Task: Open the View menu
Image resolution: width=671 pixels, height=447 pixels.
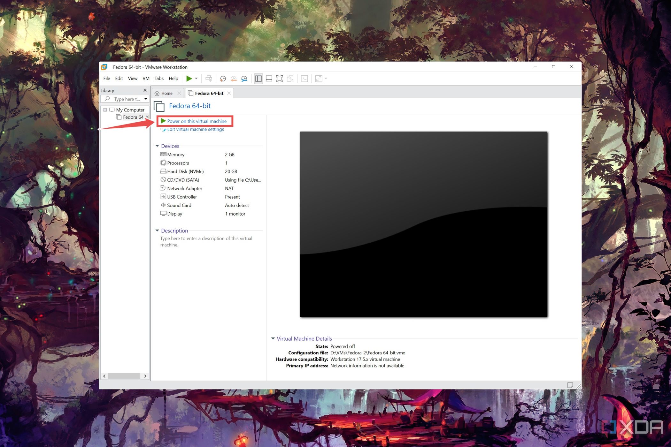Action: point(133,79)
